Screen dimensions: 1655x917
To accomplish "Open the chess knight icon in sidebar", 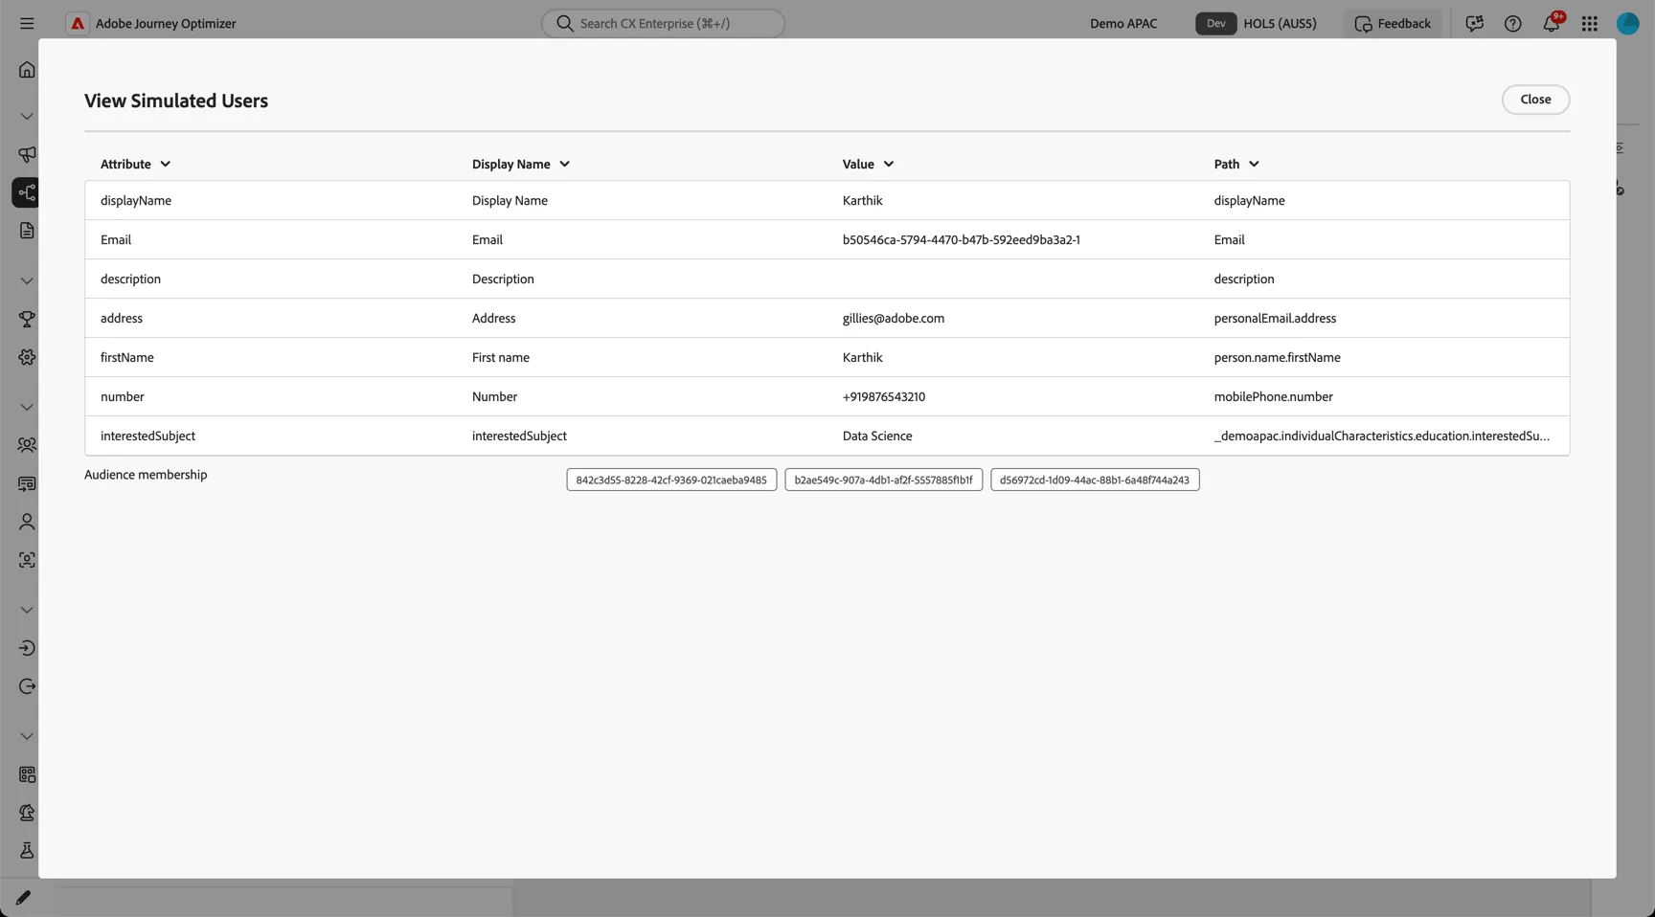I will click(27, 813).
